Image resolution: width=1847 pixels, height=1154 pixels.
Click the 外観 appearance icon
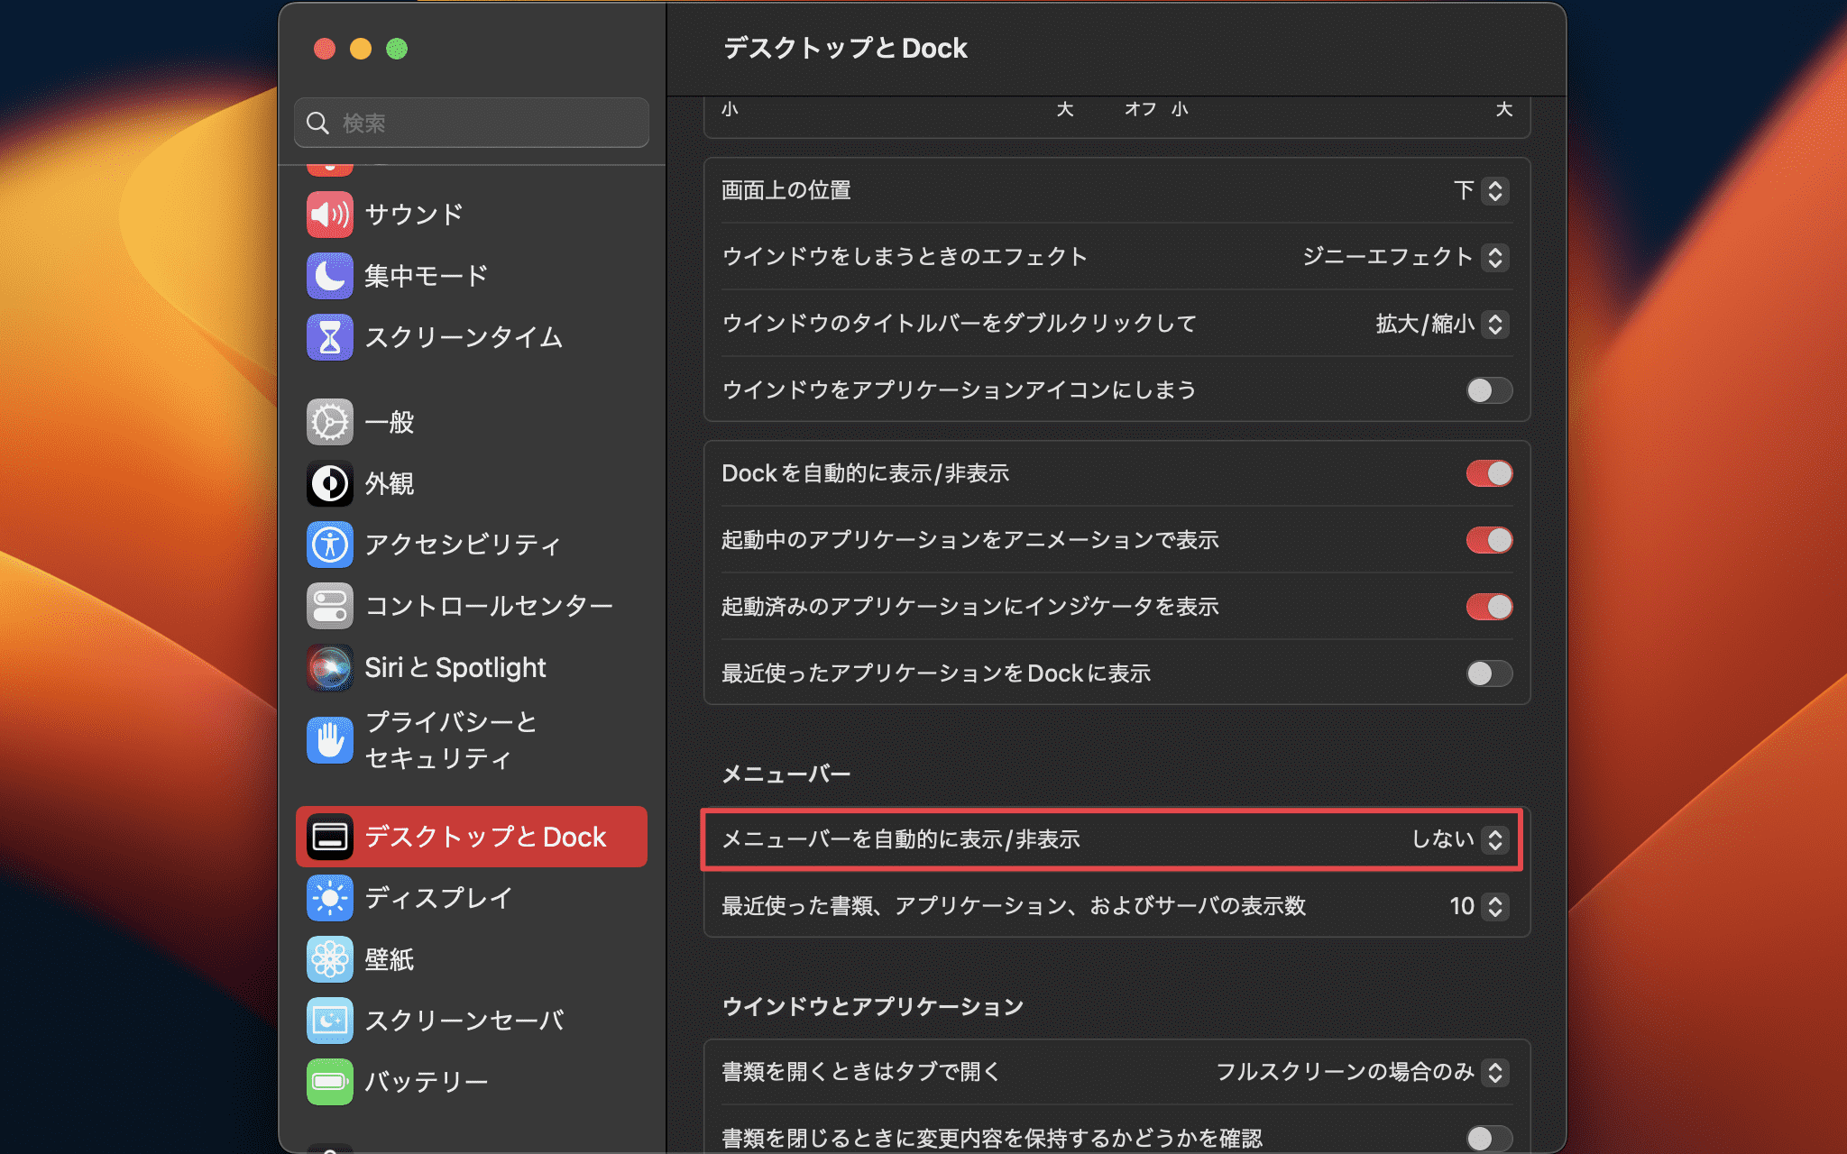coord(330,483)
